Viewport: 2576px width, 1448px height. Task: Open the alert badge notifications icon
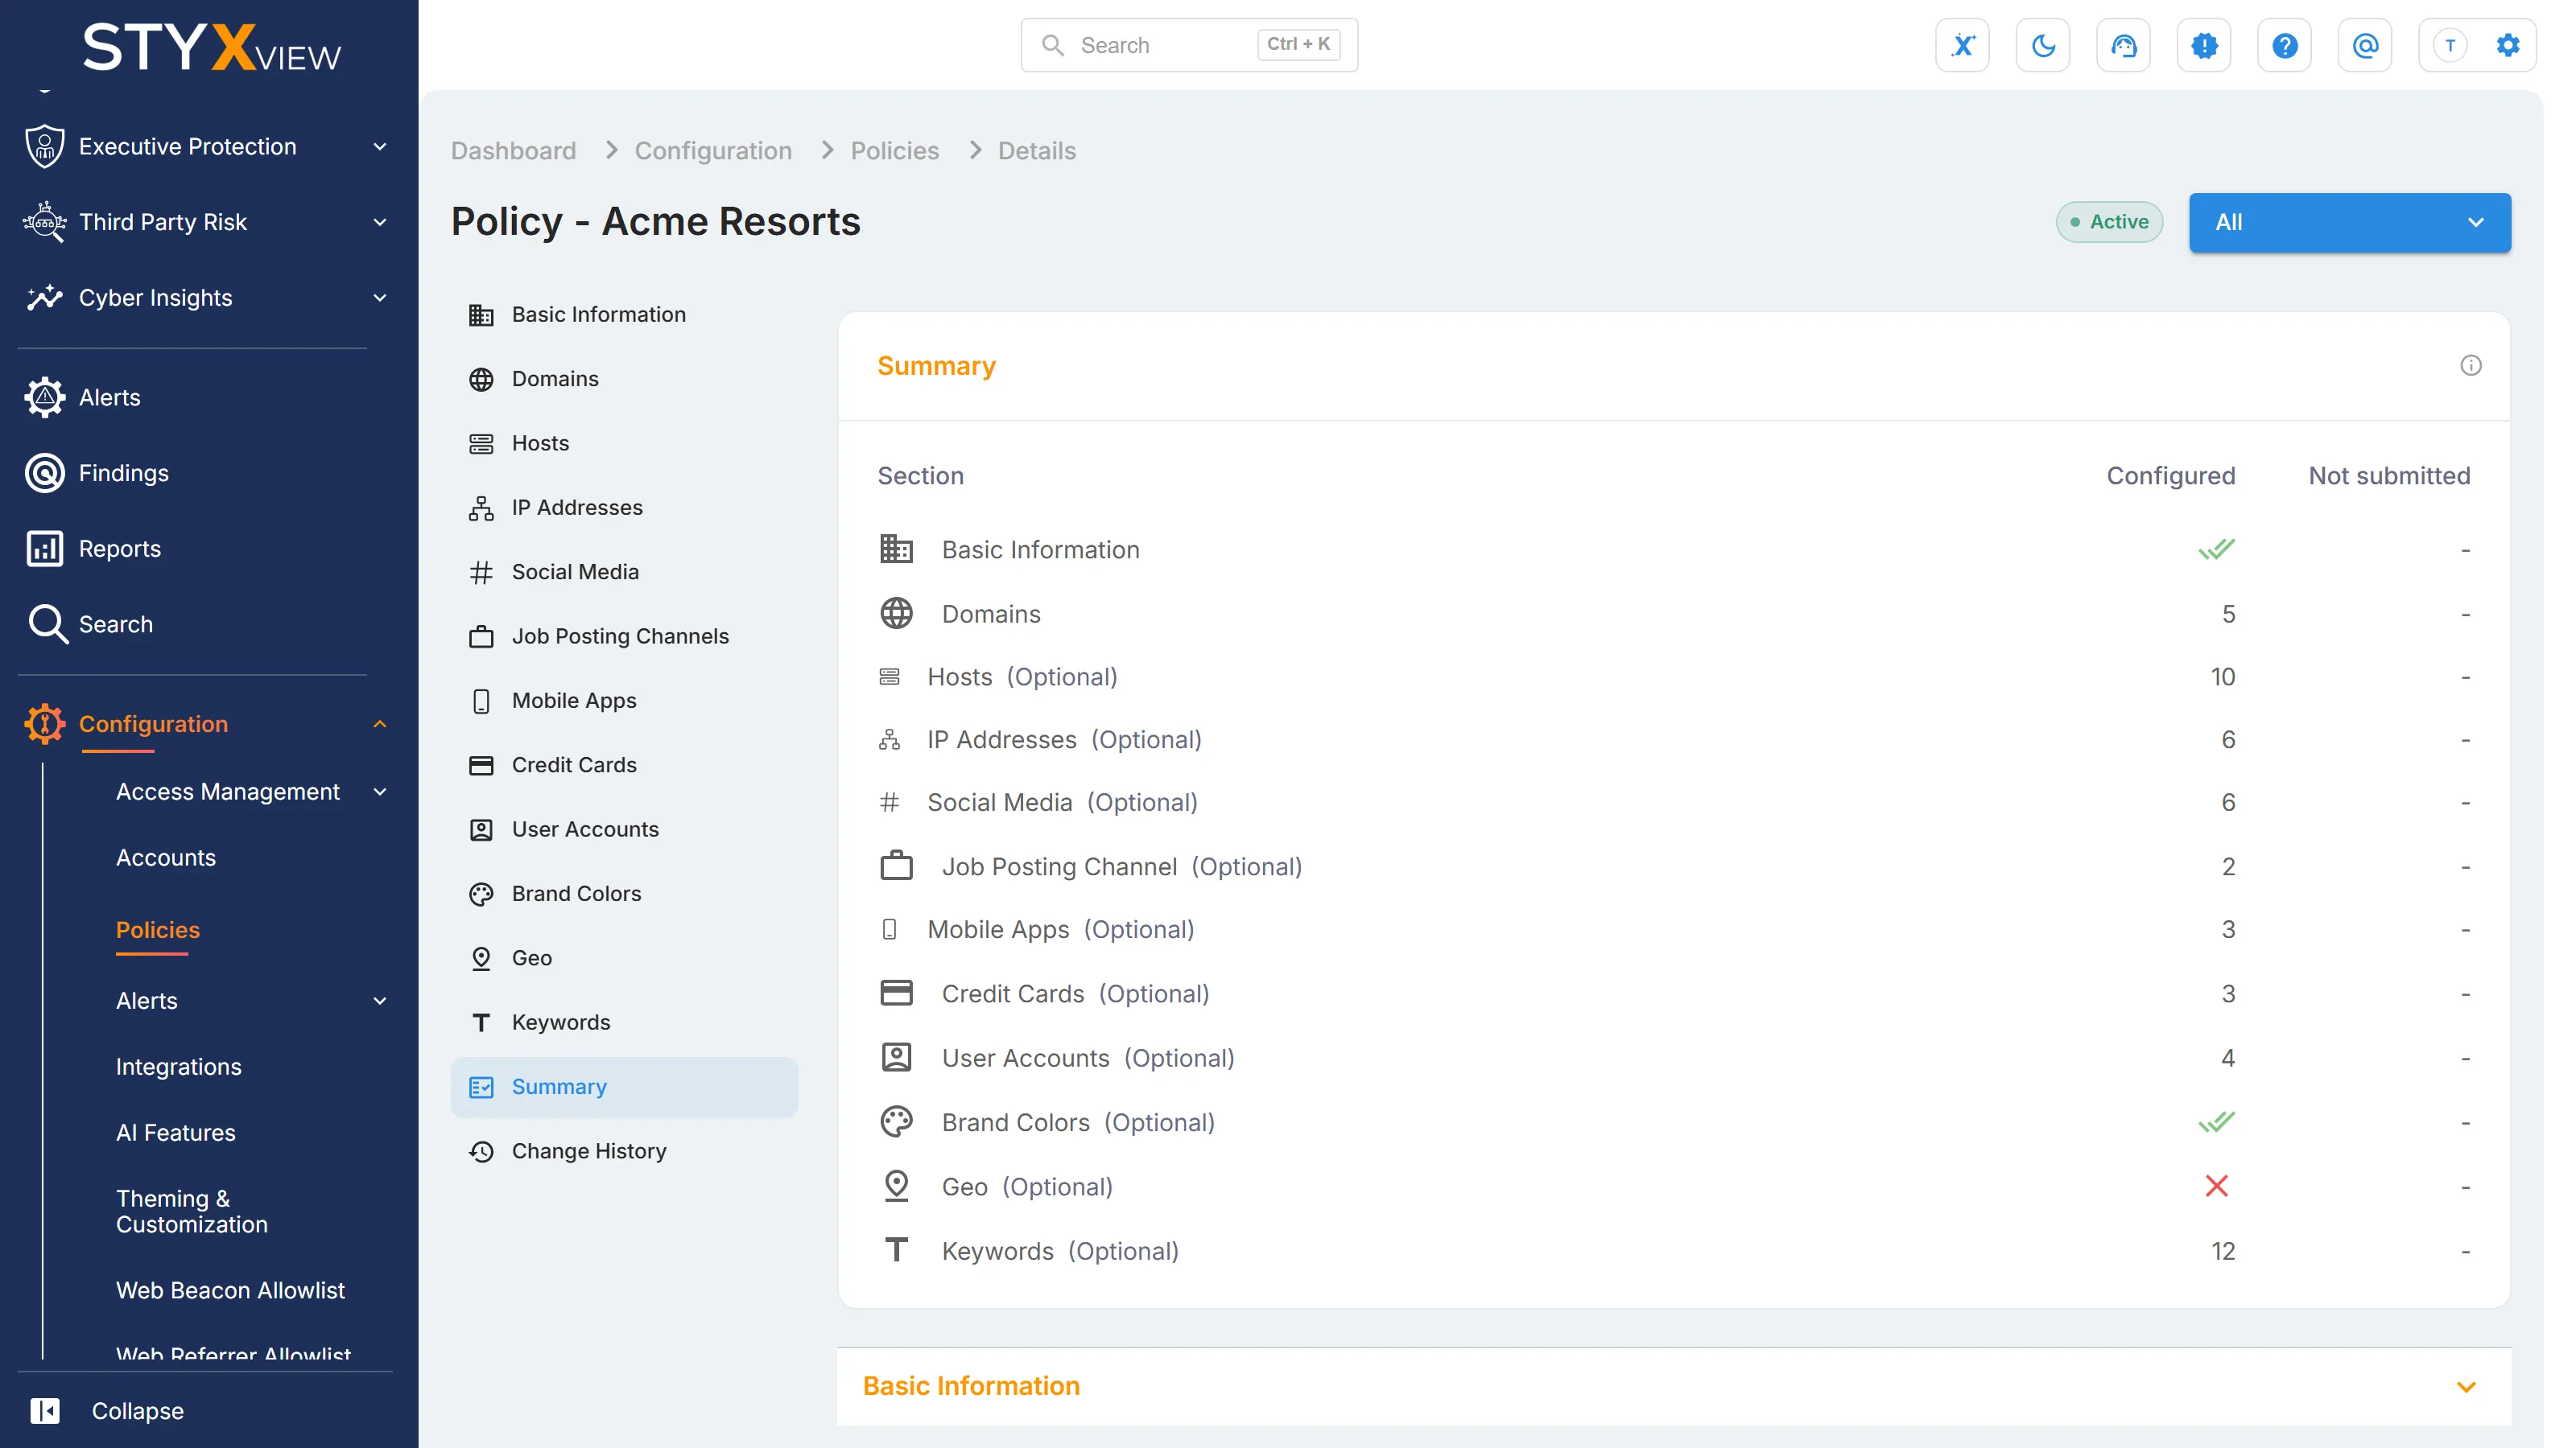[2204, 45]
